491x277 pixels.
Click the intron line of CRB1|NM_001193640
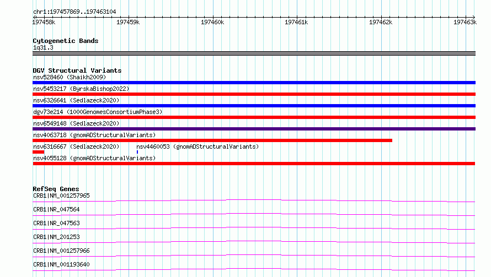click(x=254, y=269)
